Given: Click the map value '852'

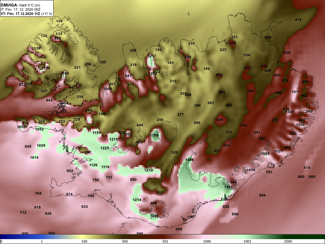Looking at the screenshot, I should [x=70, y=171].
